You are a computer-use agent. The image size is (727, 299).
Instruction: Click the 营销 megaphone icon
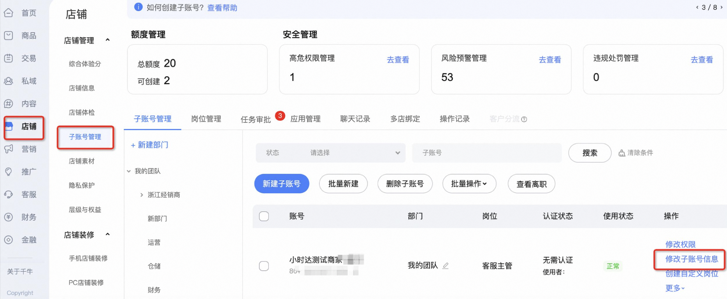coord(9,149)
